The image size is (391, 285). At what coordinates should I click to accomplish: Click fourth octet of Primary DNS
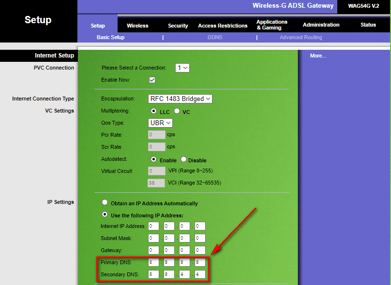click(x=200, y=262)
